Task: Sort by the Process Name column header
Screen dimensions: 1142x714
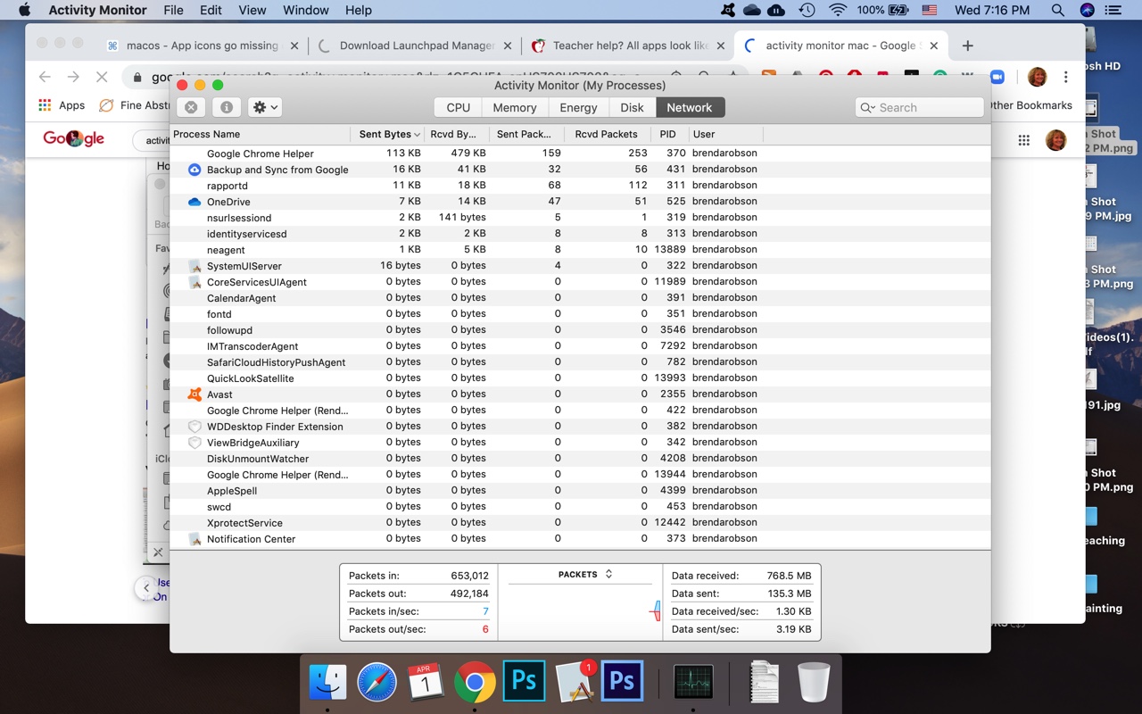Action: [x=260, y=134]
